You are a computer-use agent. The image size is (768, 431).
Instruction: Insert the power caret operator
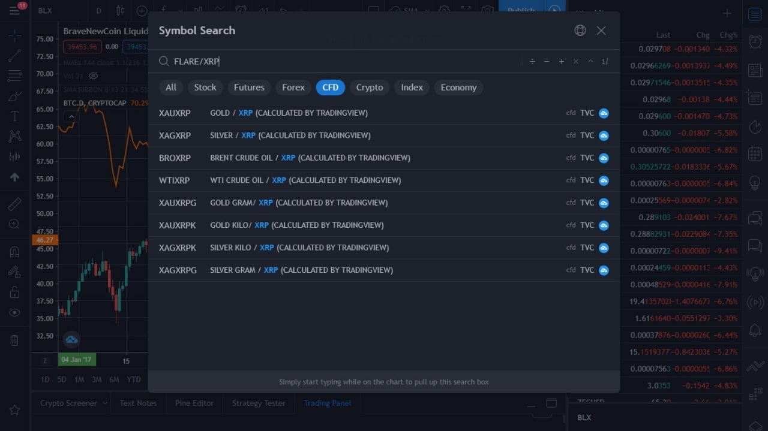[x=590, y=61]
